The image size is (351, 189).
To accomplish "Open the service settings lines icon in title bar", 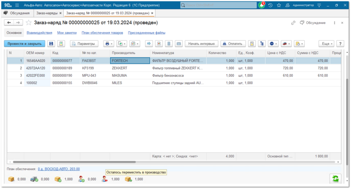I will 319,5.
